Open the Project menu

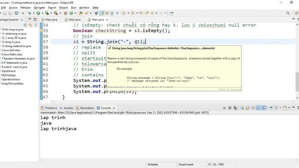(x=64, y=7)
